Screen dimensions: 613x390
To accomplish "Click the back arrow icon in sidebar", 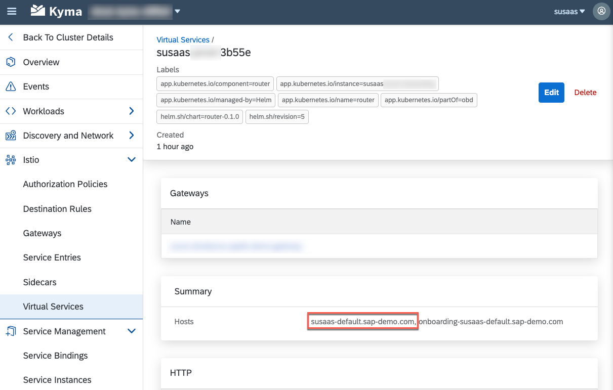I will point(10,37).
